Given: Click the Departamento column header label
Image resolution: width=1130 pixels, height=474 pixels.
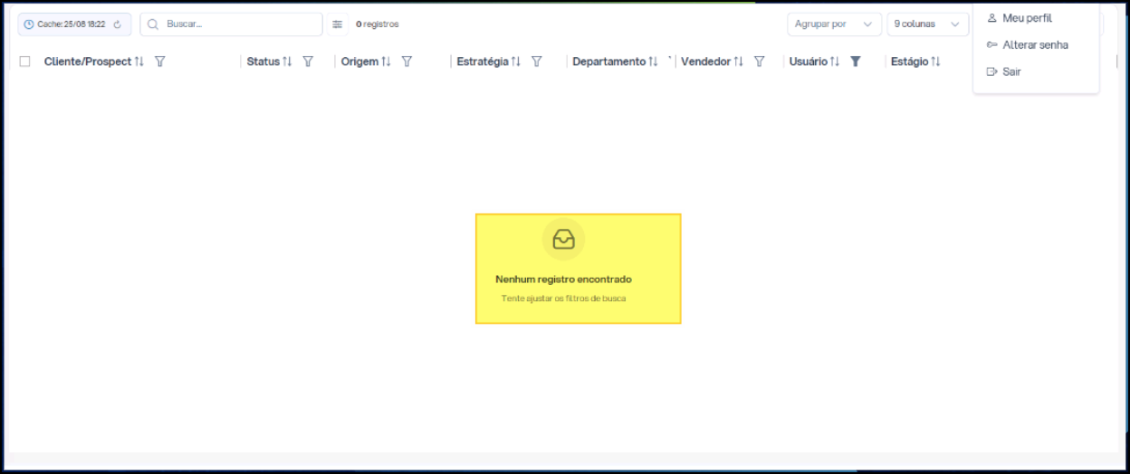Looking at the screenshot, I should (609, 62).
